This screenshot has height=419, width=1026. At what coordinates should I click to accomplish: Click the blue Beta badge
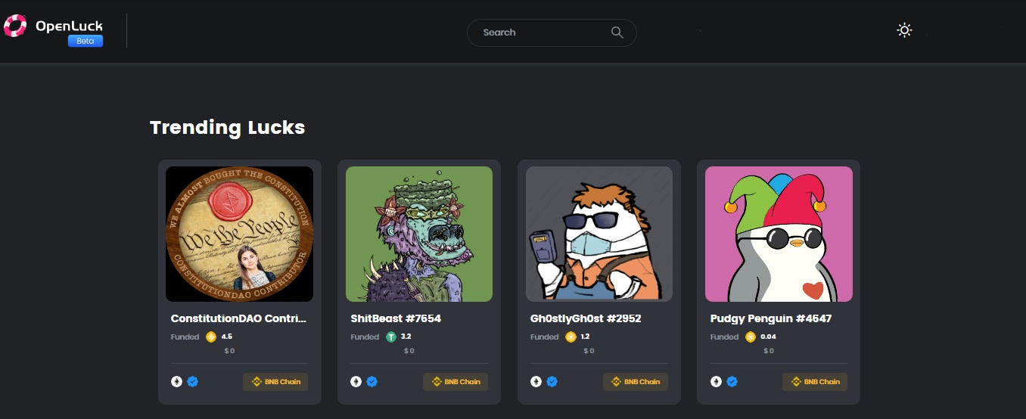click(x=85, y=41)
